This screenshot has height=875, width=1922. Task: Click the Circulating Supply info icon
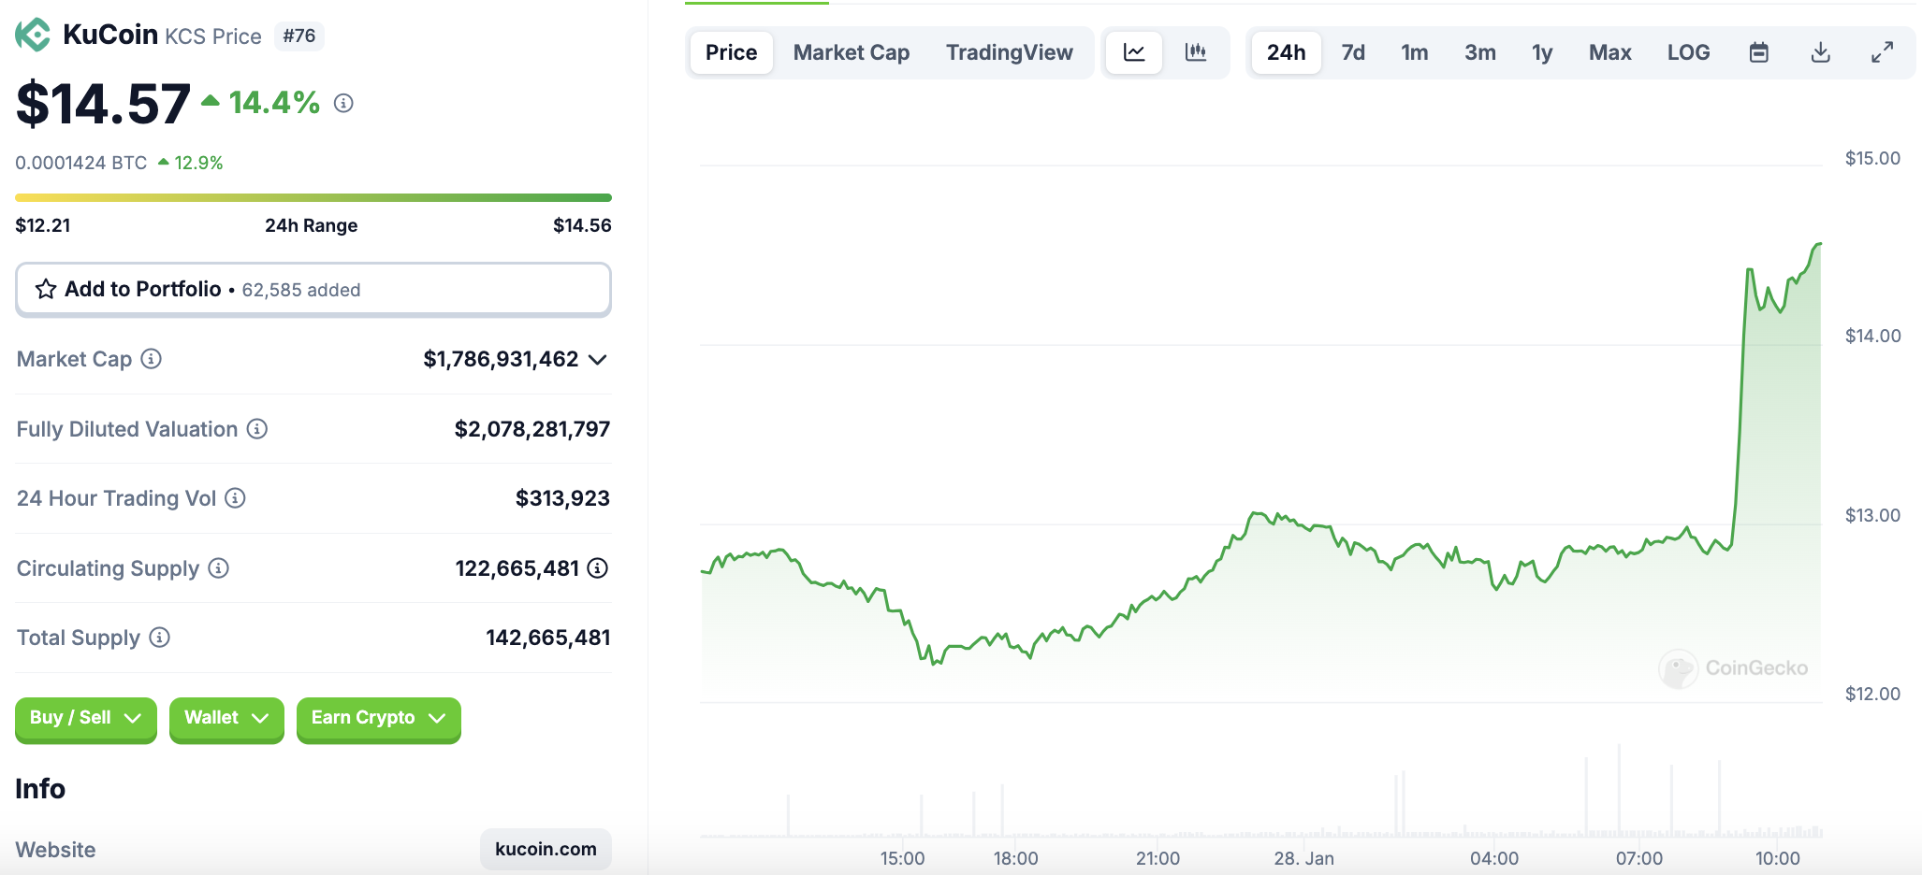(x=217, y=568)
